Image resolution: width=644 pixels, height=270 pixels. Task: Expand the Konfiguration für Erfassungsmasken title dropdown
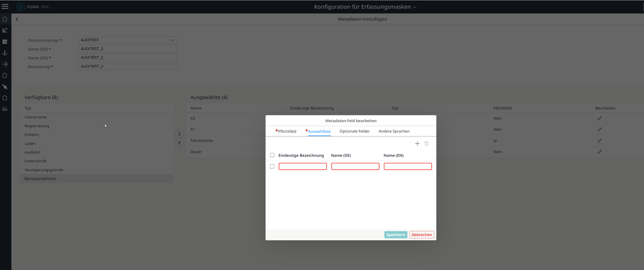(415, 7)
